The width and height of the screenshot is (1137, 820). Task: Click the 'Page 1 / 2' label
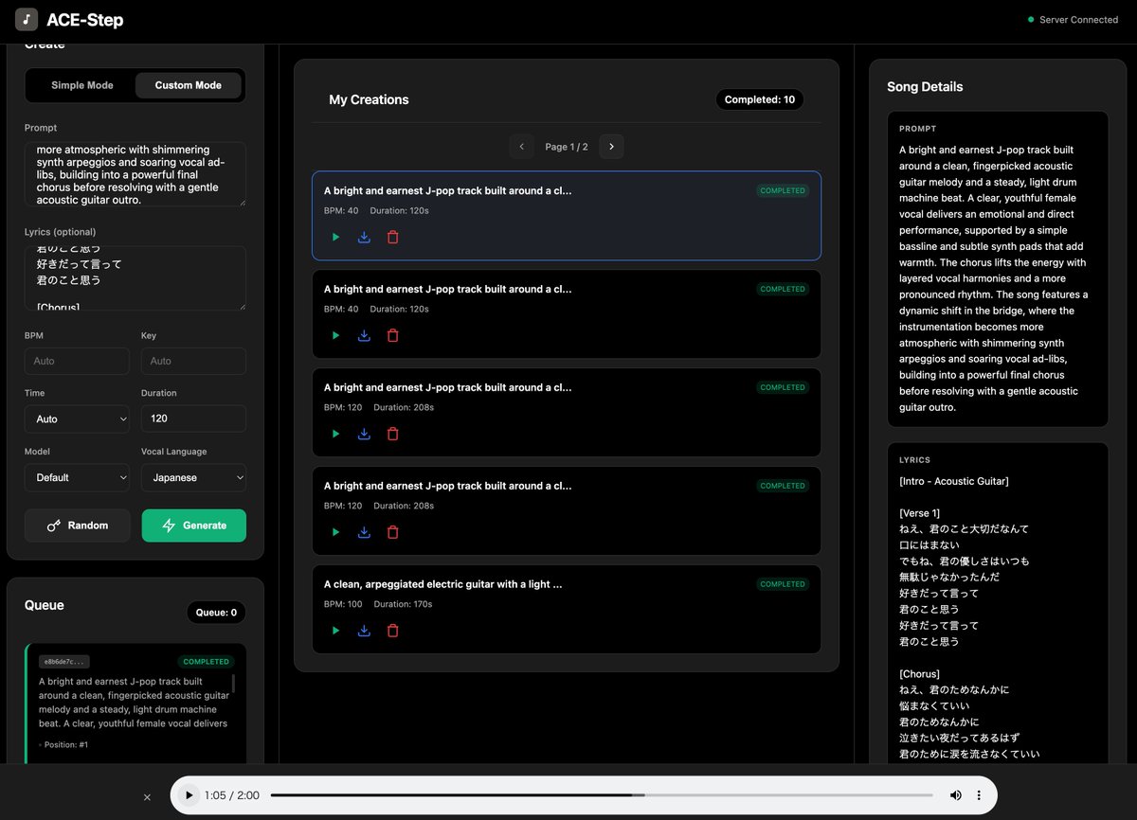coord(567,147)
